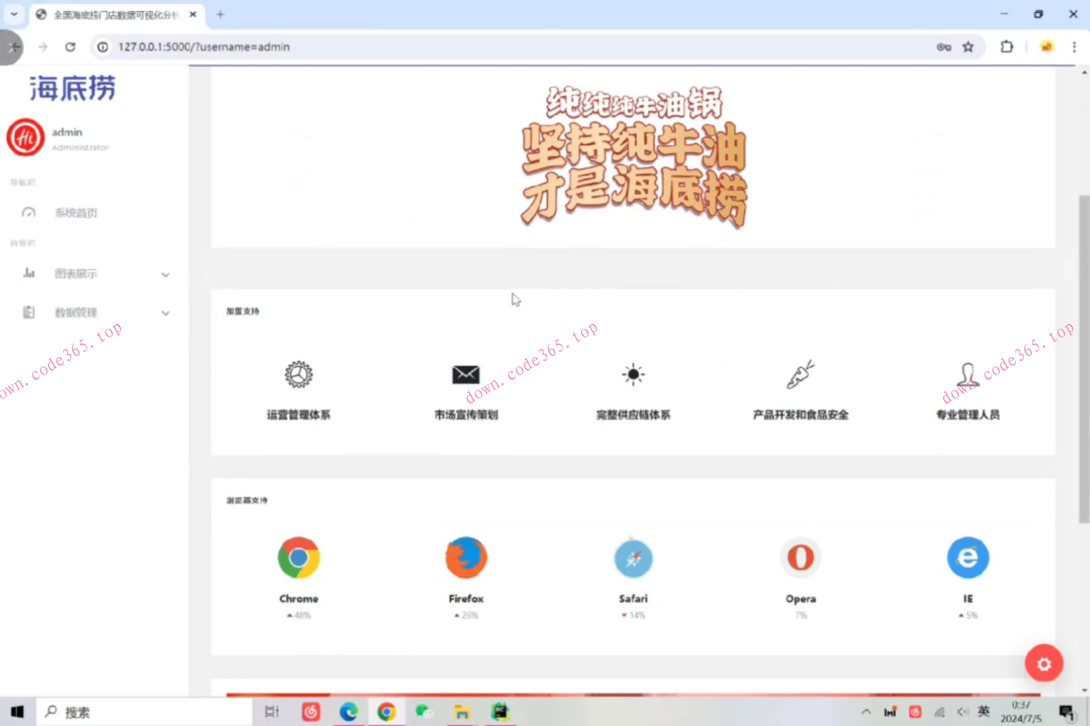
Task: Reload the page with the refresh button
Action: (x=70, y=47)
